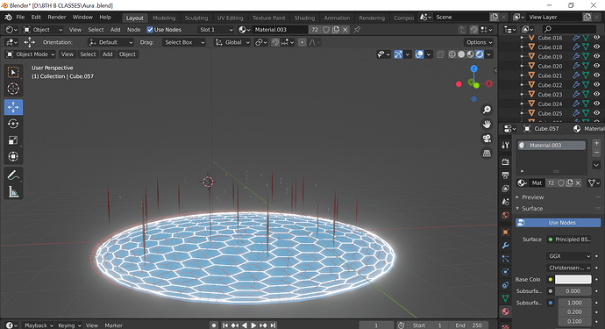Click the pan hand viewport icon
Viewport: 605px width, 329px height.
click(x=487, y=125)
